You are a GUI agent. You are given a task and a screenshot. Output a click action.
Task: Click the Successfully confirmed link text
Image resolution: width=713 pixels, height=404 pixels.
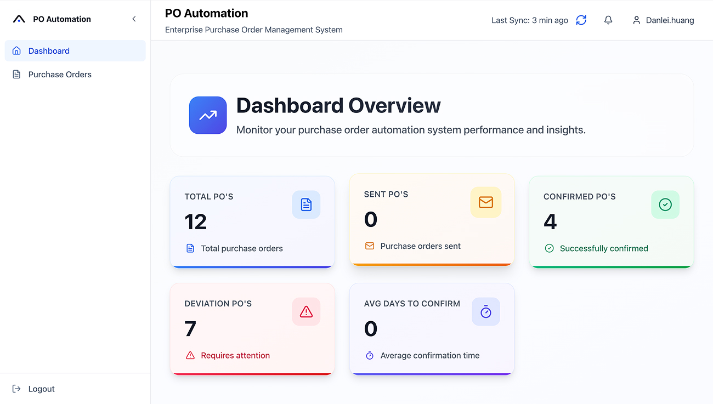[x=603, y=248]
